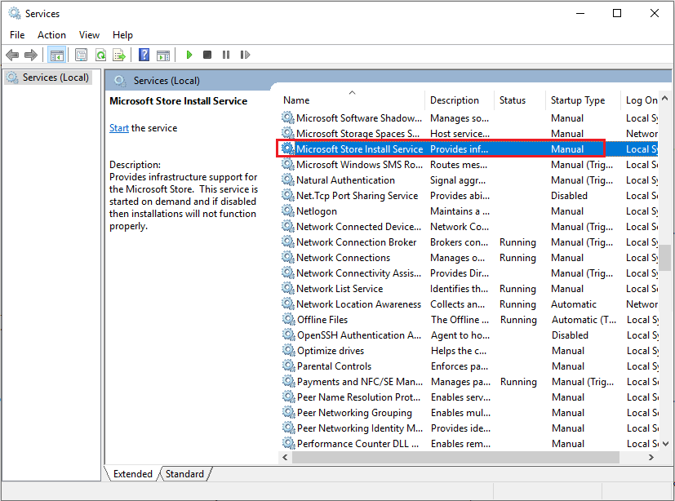This screenshot has width=675, height=501.
Task: Open the File menu
Action: click(17, 35)
